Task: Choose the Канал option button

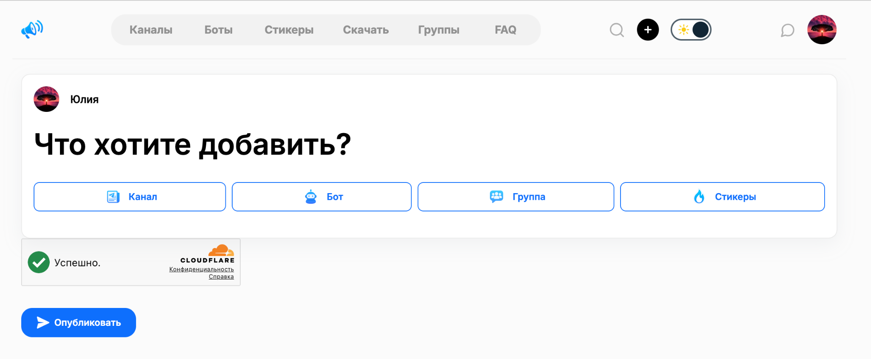Action: click(130, 197)
